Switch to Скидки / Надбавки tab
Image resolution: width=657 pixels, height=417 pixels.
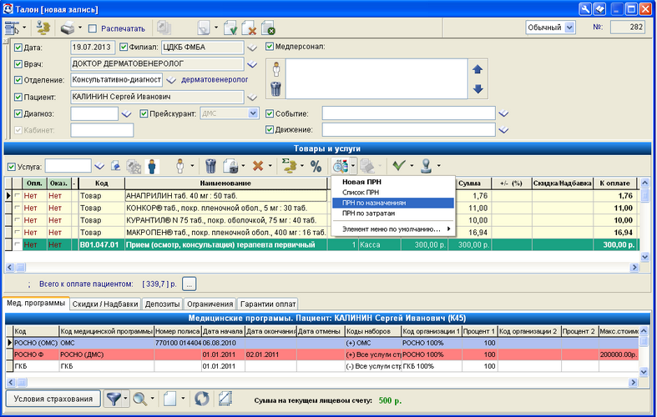pos(105,304)
